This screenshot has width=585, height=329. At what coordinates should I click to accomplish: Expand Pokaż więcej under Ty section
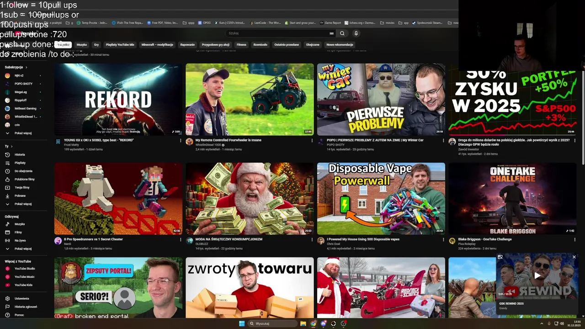[x=23, y=204]
